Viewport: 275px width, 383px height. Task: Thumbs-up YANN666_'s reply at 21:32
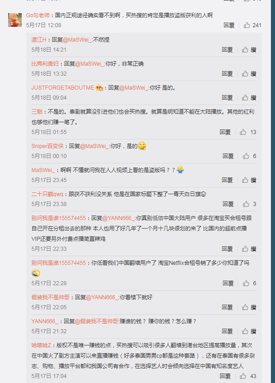(249, 331)
